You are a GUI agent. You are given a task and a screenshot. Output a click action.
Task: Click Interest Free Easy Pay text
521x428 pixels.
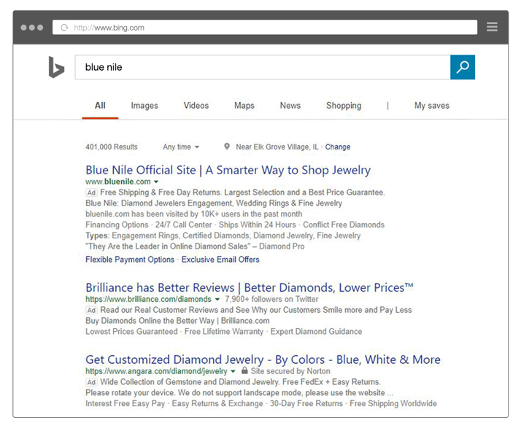tap(125, 403)
